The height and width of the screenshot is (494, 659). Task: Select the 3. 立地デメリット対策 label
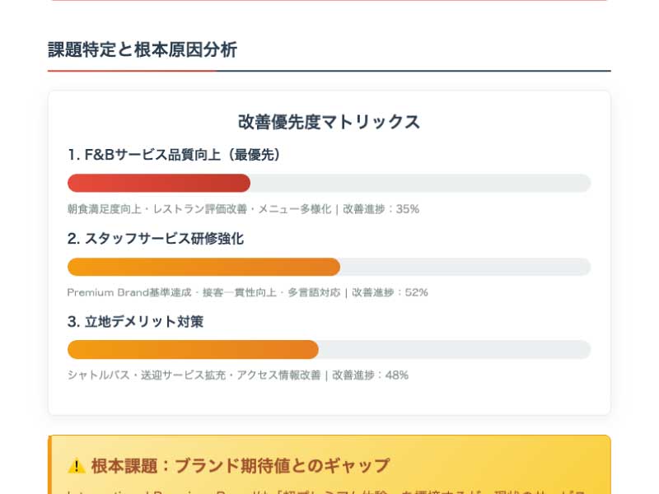tap(135, 322)
